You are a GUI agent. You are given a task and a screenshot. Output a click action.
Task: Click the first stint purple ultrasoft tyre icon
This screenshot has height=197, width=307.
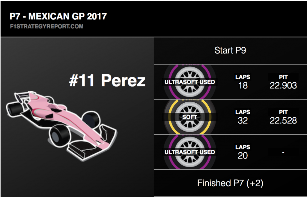coord(190,82)
